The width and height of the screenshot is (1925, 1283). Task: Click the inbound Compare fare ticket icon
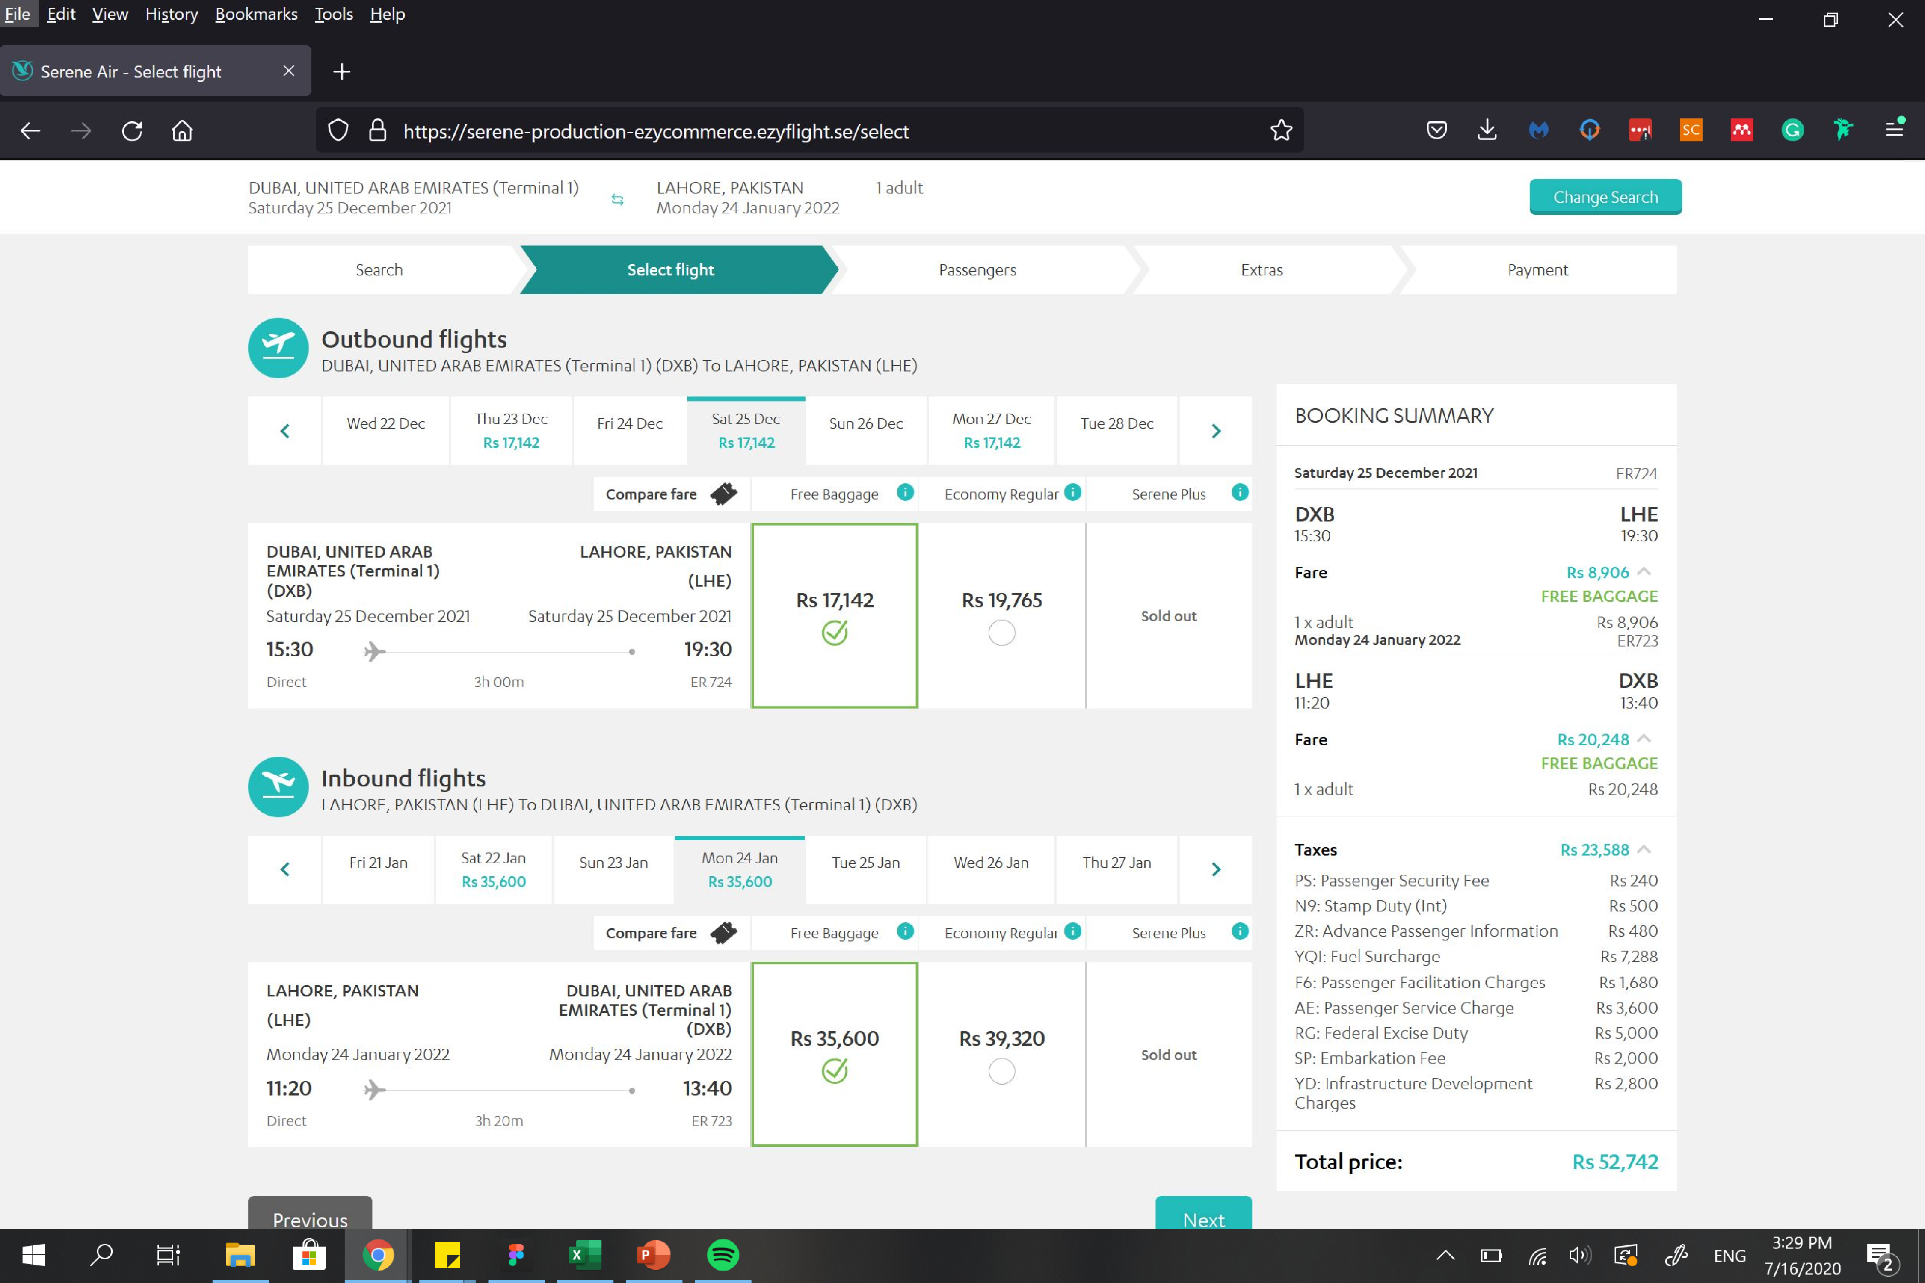[x=723, y=933]
